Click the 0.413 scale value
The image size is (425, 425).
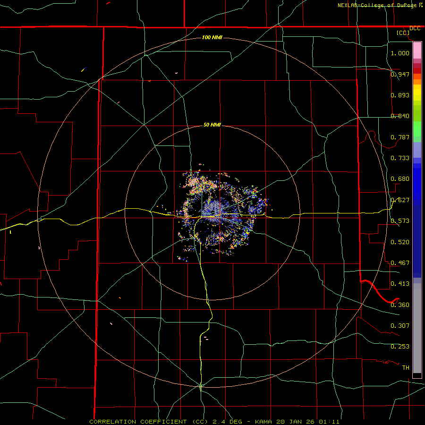(400, 284)
